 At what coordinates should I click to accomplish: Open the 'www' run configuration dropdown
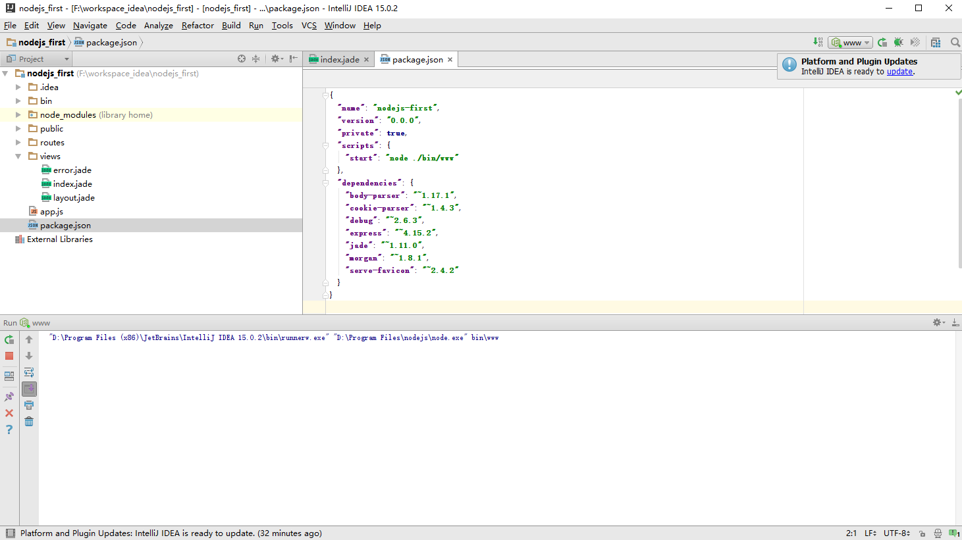(x=850, y=42)
